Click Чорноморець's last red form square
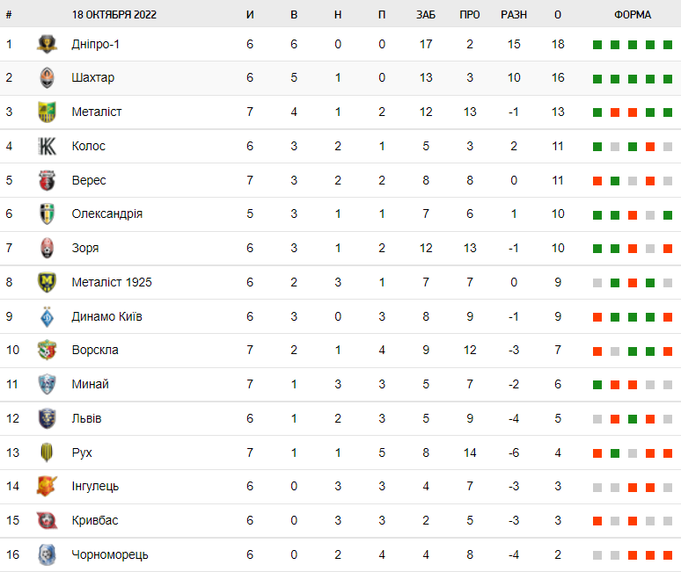681x572 pixels. (x=668, y=555)
